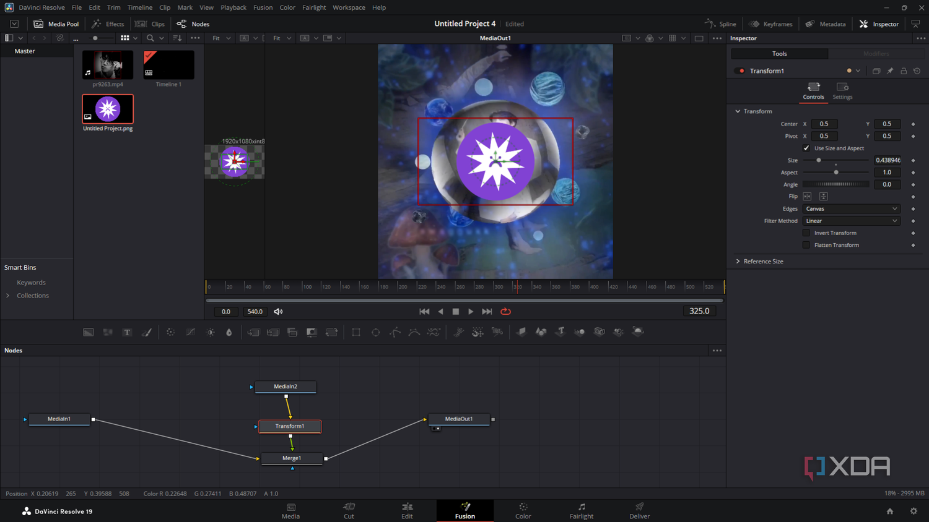Image resolution: width=929 pixels, height=522 pixels.
Task: Open the Workspace menu
Action: [349, 7]
